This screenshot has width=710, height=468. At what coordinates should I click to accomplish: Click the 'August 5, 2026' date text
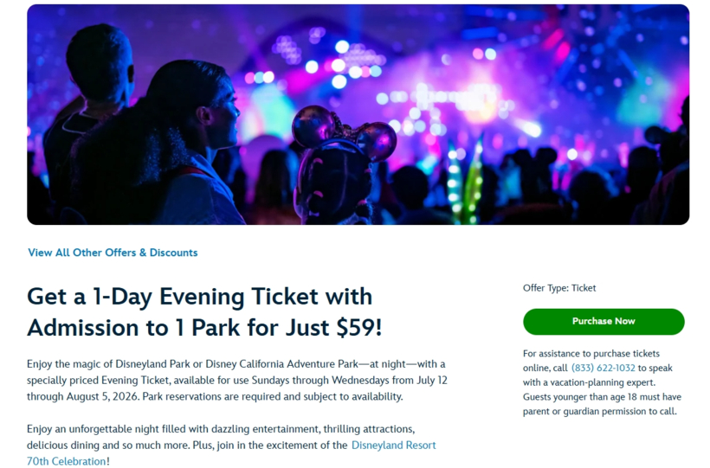coord(102,396)
